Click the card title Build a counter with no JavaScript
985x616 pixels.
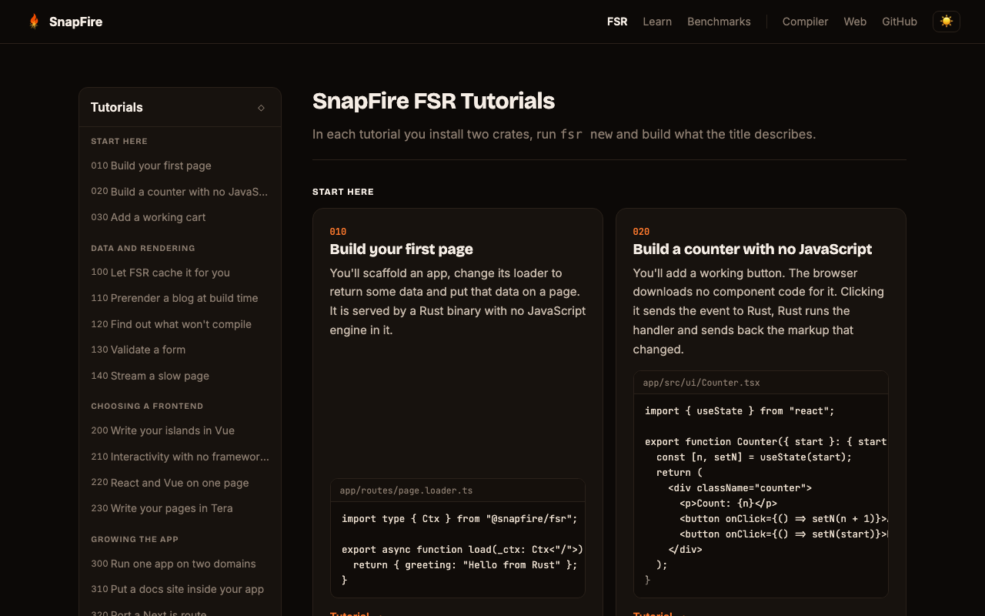tap(752, 249)
